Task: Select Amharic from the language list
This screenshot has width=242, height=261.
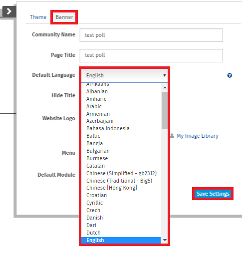Action: pos(121,99)
